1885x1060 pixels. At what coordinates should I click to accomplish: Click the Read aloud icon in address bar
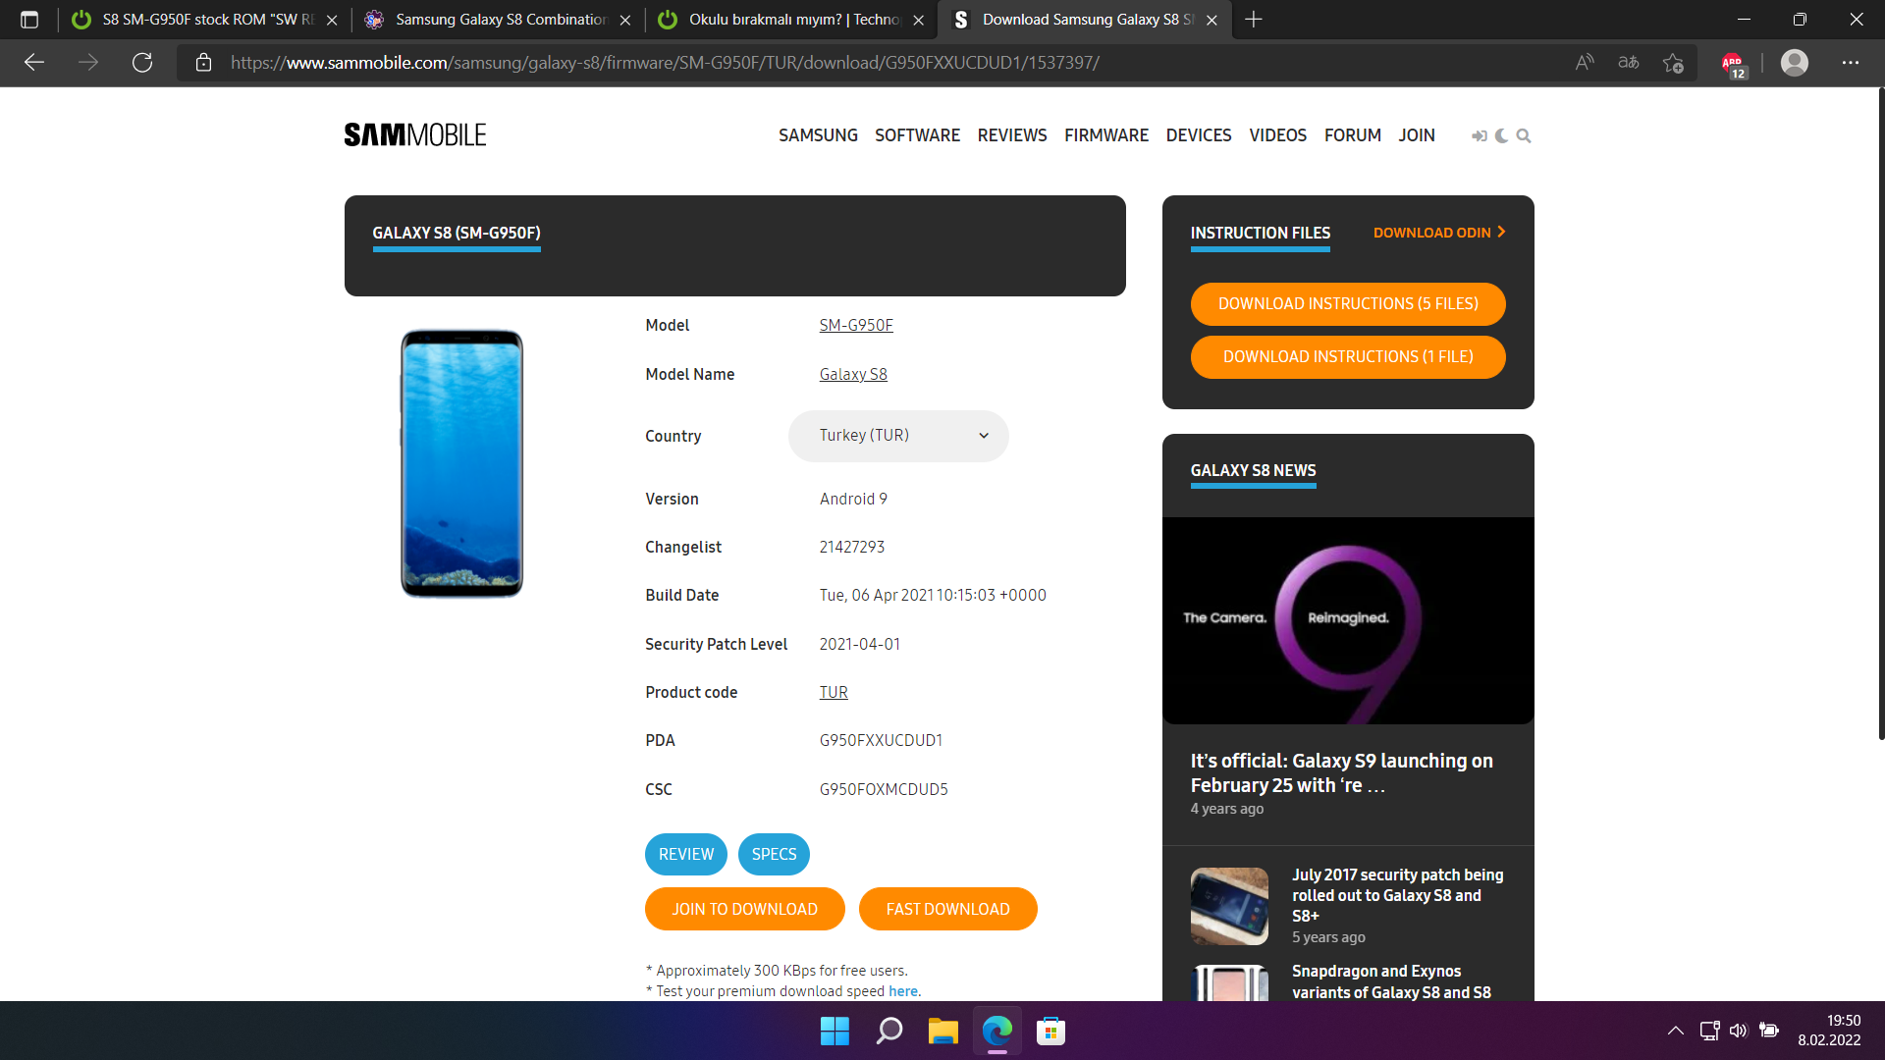tap(1584, 63)
